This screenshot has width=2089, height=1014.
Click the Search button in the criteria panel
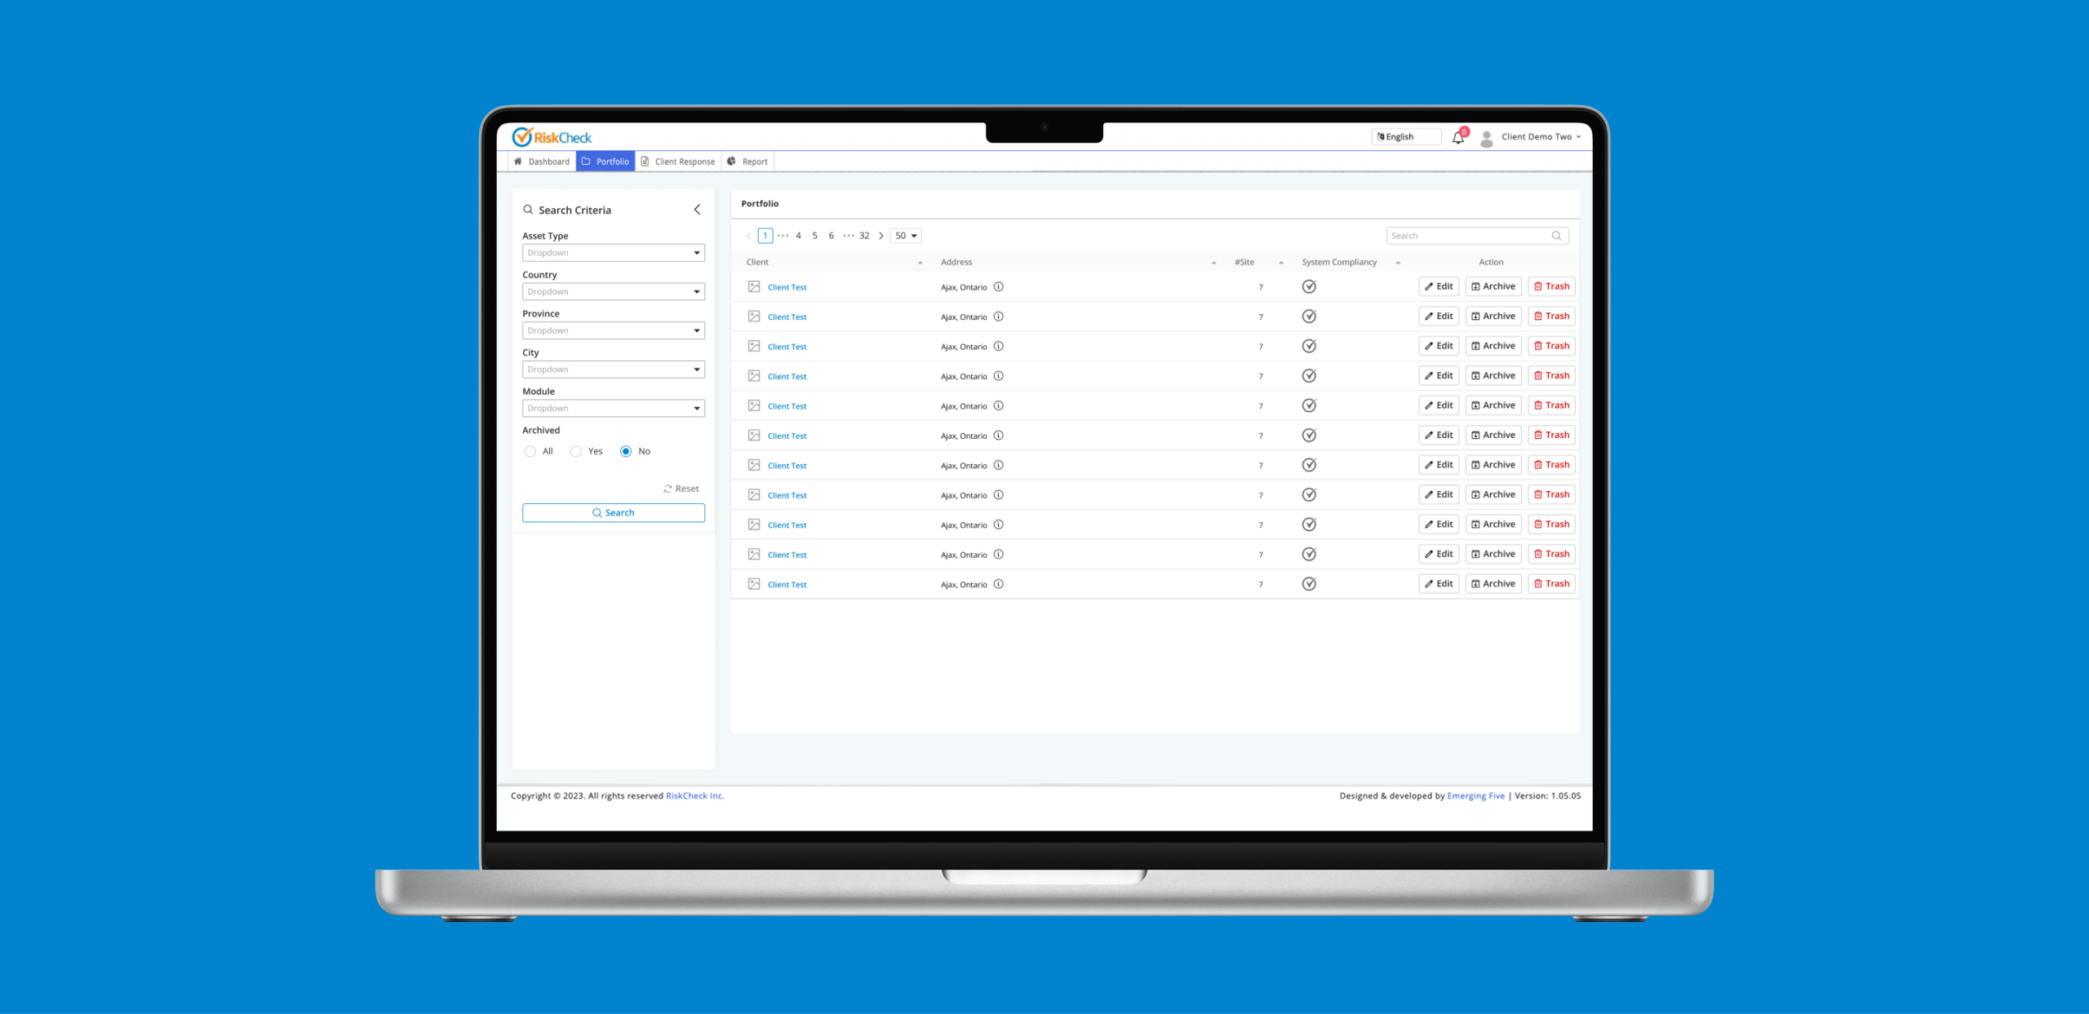pyautogui.click(x=613, y=513)
